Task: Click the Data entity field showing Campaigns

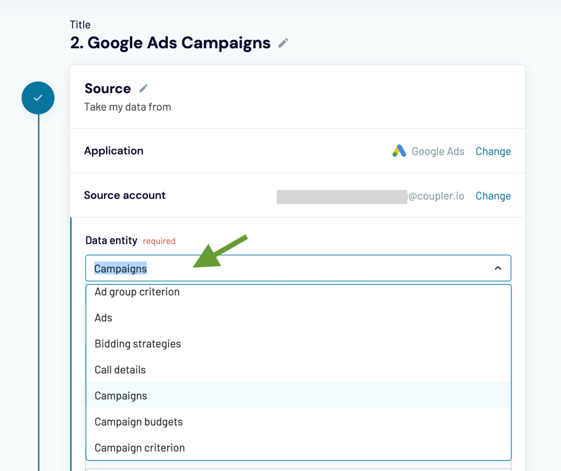Action: coord(285,268)
